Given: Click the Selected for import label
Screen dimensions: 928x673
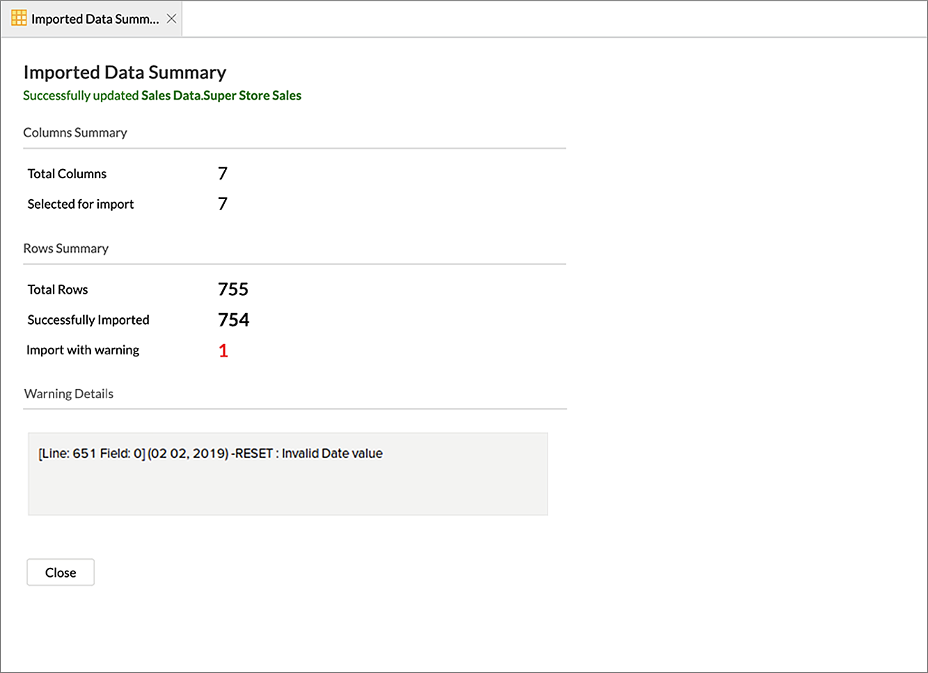Looking at the screenshot, I should click(x=81, y=204).
